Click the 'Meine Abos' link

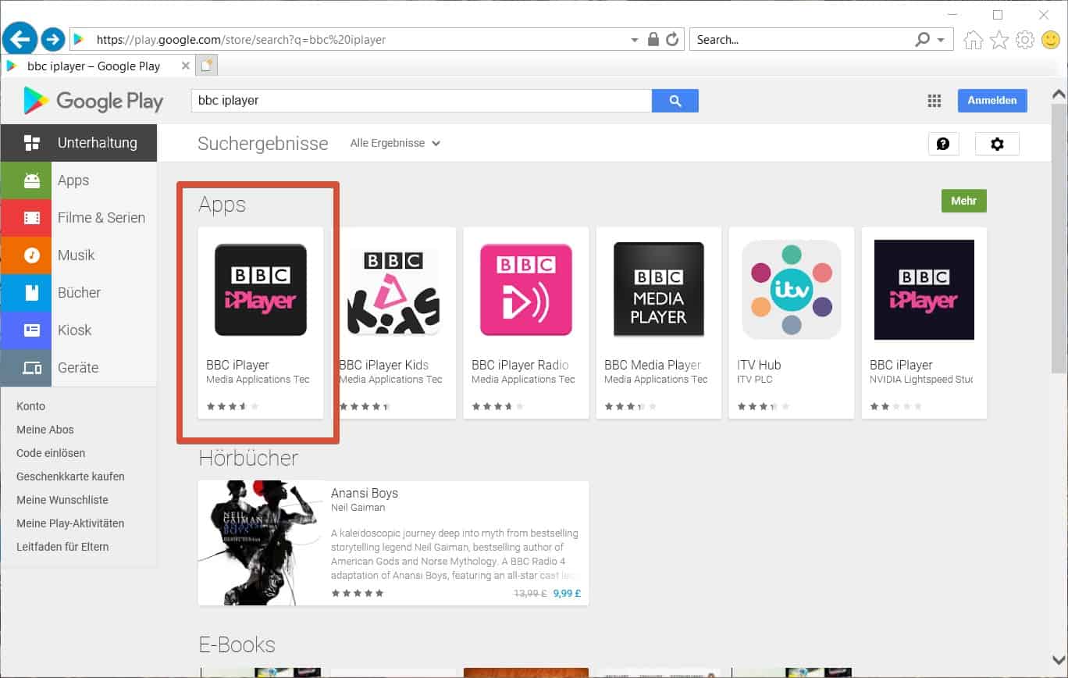(45, 430)
